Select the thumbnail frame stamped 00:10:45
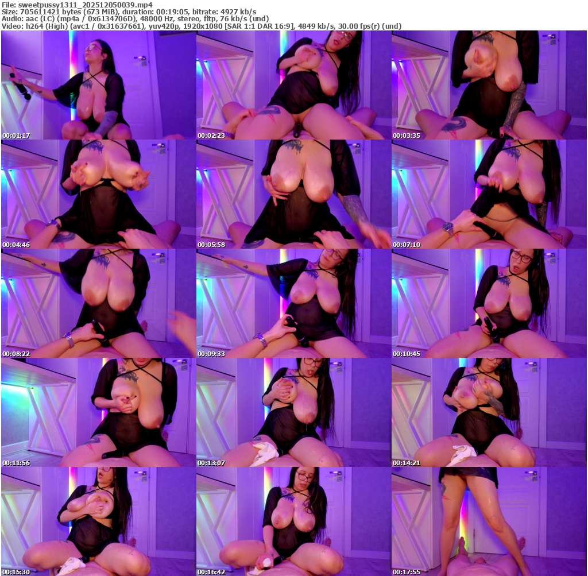The width and height of the screenshot is (588, 576). pyautogui.click(x=489, y=303)
